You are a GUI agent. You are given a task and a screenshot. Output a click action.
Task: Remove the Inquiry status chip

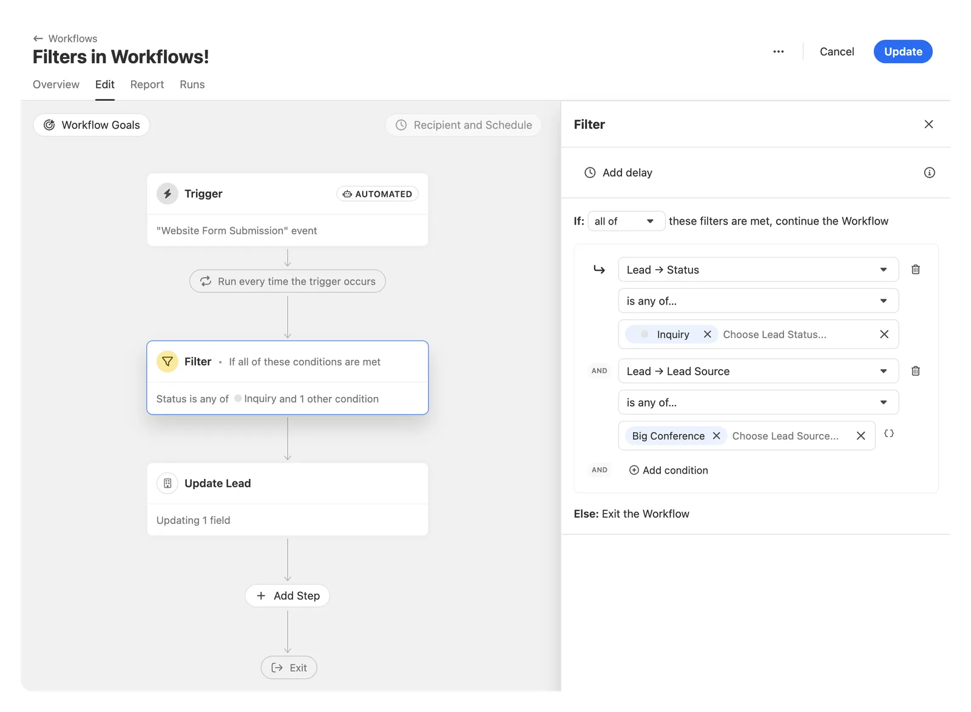tap(707, 334)
